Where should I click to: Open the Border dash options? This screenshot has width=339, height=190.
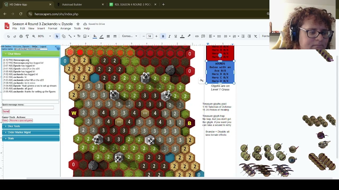(x=115, y=36)
